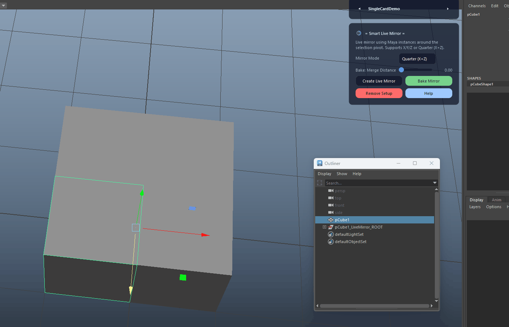The width and height of the screenshot is (509, 327).
Task: Open the Outliner Show menu
Action: click(x=342, y=174)
